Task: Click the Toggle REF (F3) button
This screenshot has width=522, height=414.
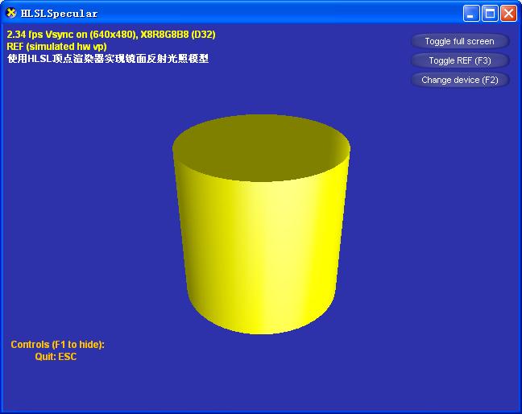Action: [460, 60]
